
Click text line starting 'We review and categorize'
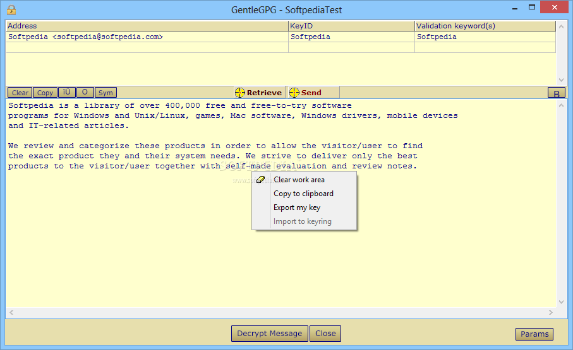tap(215, 146)
